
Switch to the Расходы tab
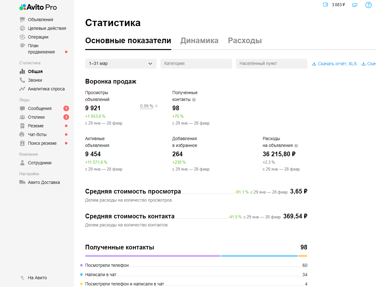click(x=245, y=41)
